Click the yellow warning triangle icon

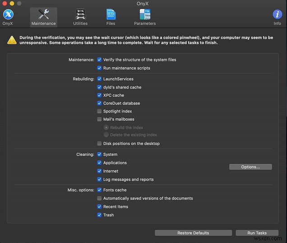pyautogui.click(x=12, y=40)
